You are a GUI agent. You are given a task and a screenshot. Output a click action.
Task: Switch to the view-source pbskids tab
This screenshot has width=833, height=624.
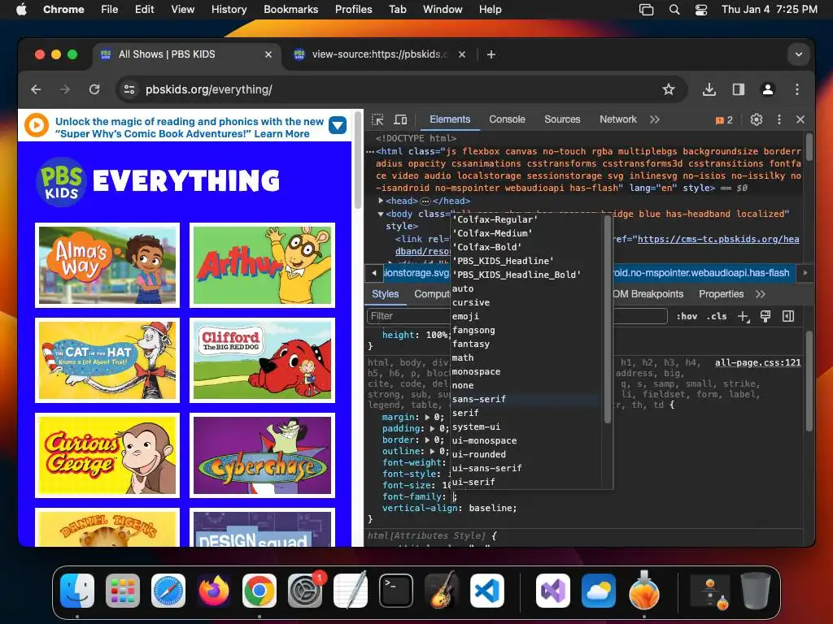pos(379,54)
